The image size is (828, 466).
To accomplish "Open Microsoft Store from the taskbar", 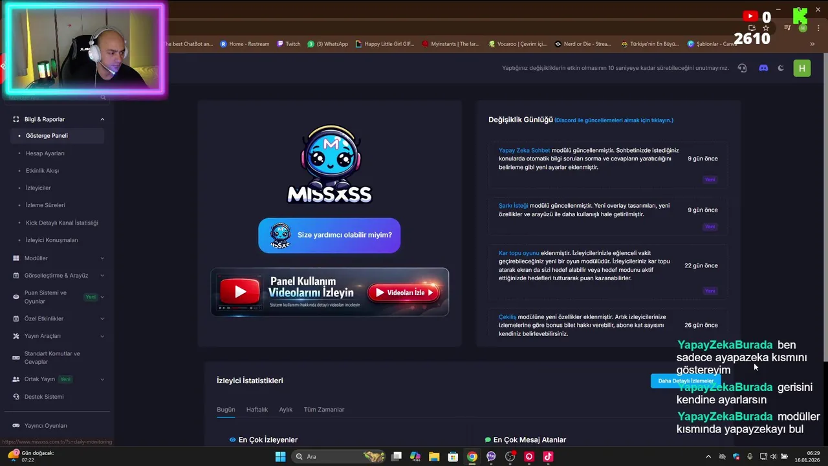I will [x=453, y=456].
